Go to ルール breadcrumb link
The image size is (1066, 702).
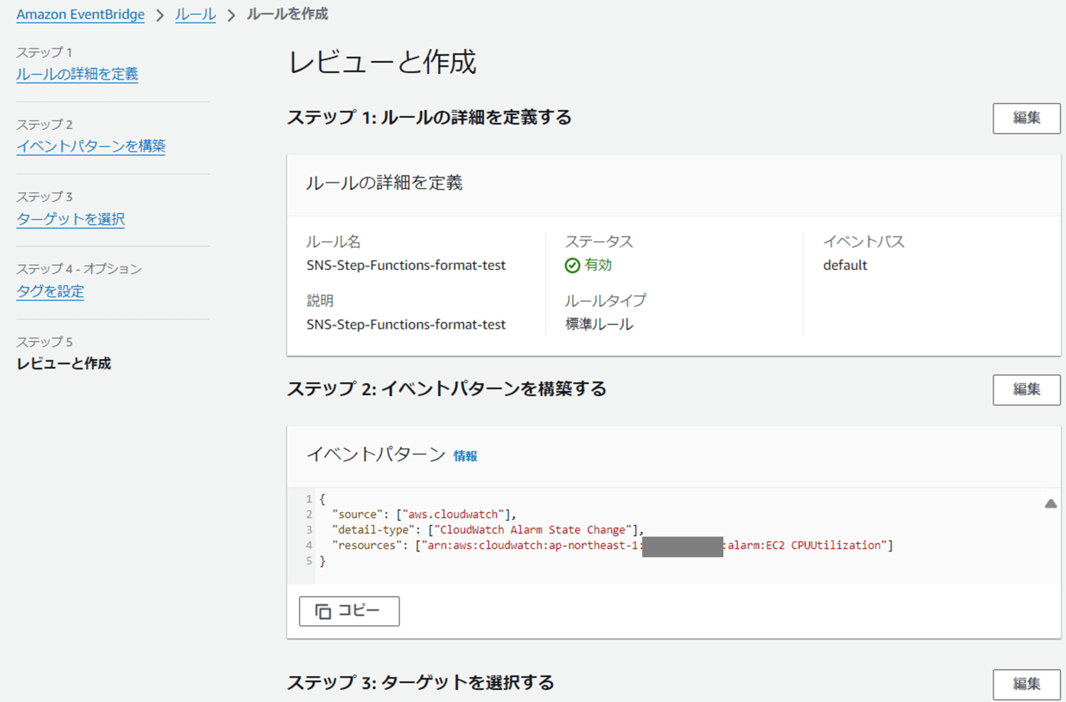[195, 14]
